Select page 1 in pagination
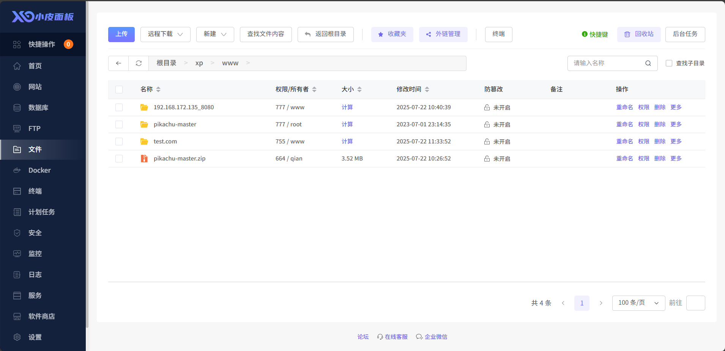 tap(582, 303)
